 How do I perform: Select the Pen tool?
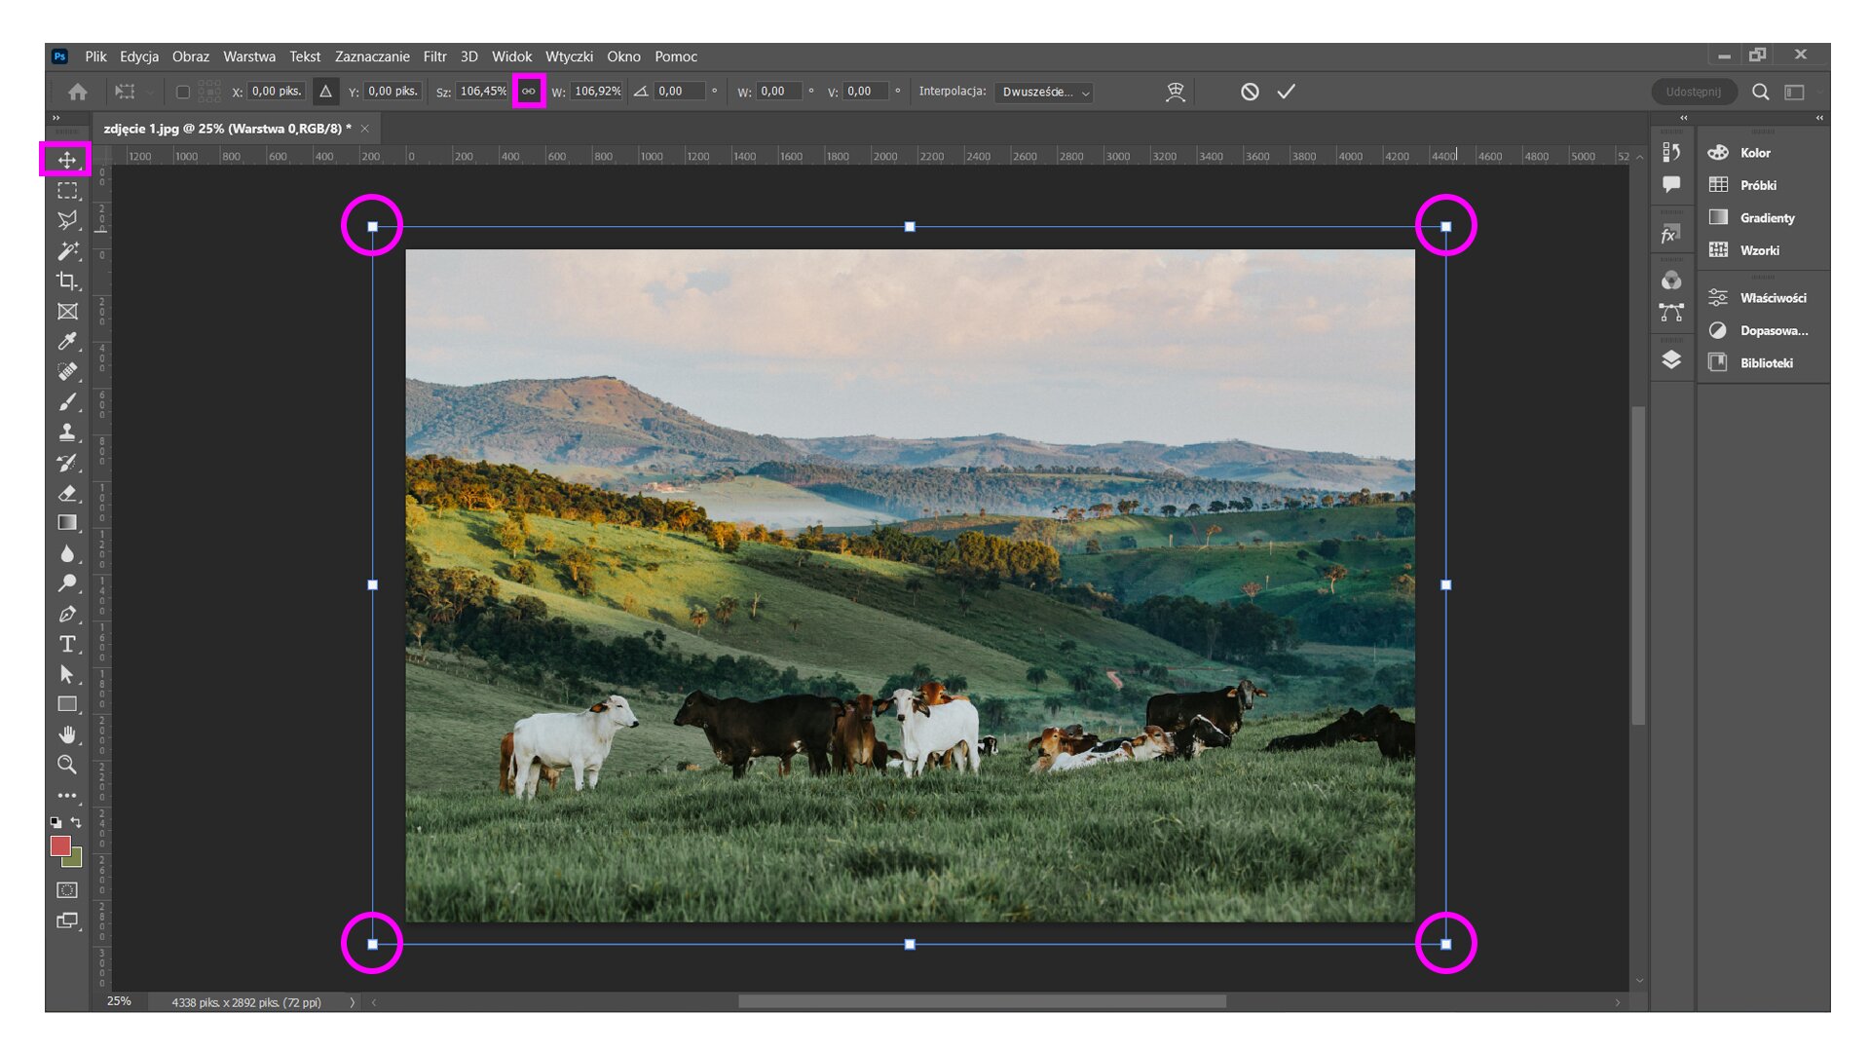point(66,614)
